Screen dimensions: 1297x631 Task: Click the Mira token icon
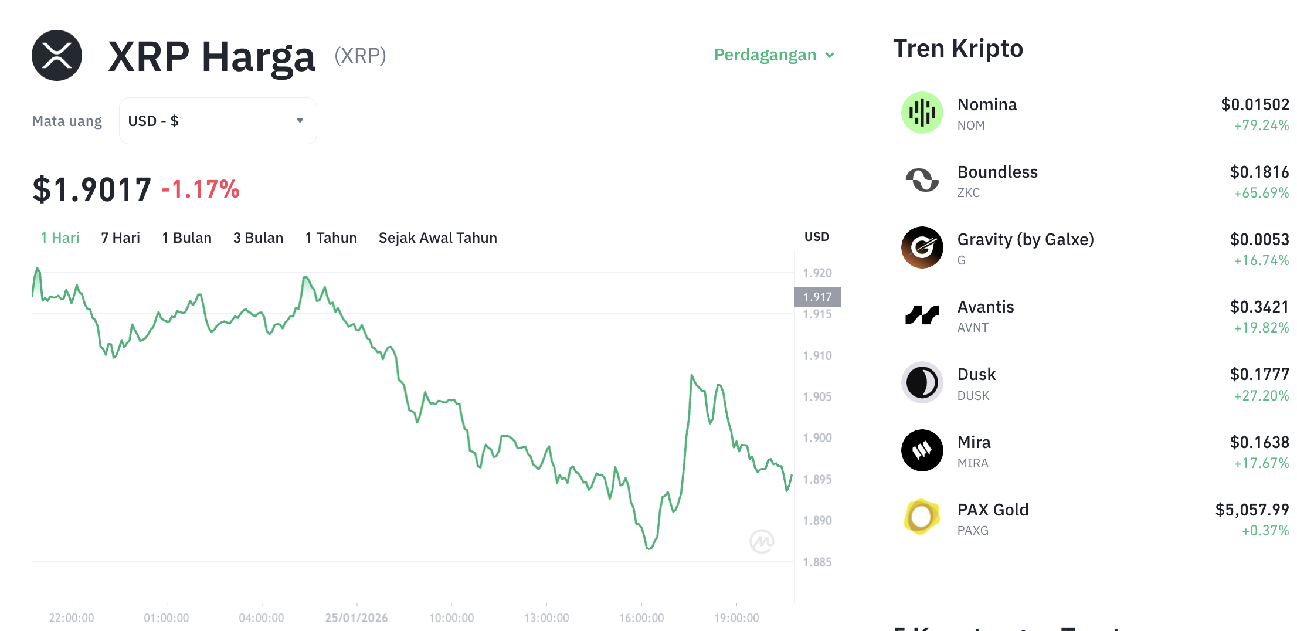922,450
